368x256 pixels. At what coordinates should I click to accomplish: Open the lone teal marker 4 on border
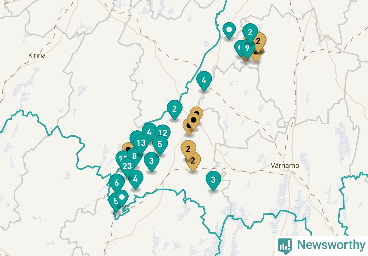[204, 80]
